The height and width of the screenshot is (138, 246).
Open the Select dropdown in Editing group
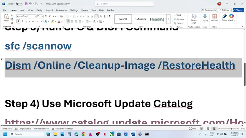179,23
